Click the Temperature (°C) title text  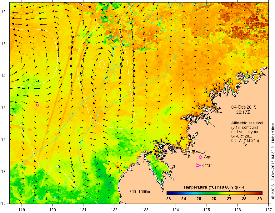214,187
